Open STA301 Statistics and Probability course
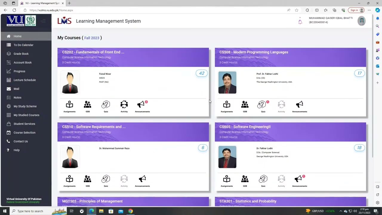 248,201
